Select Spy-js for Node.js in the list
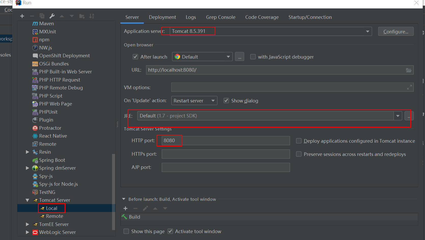Viewport: 425px width, 240px height. click(x=59, y=184)
